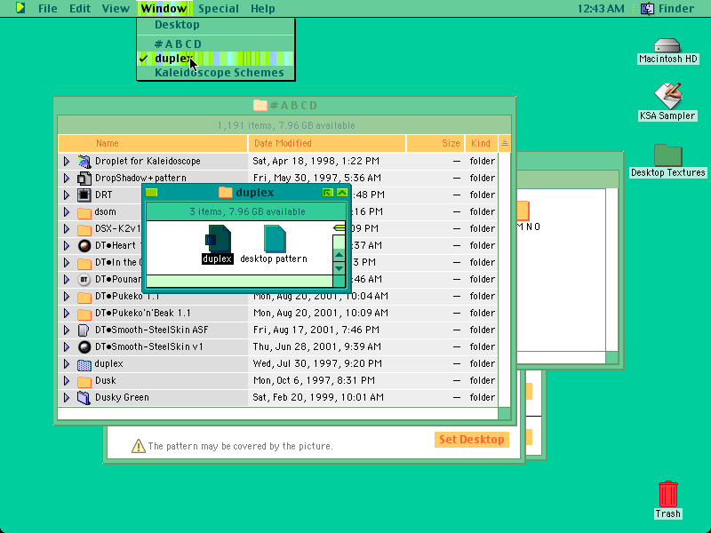Click the DropShadow+pattern folder icon
This screenshot has height=533, width=711.
pyautogui.click(x=84, y=179)
